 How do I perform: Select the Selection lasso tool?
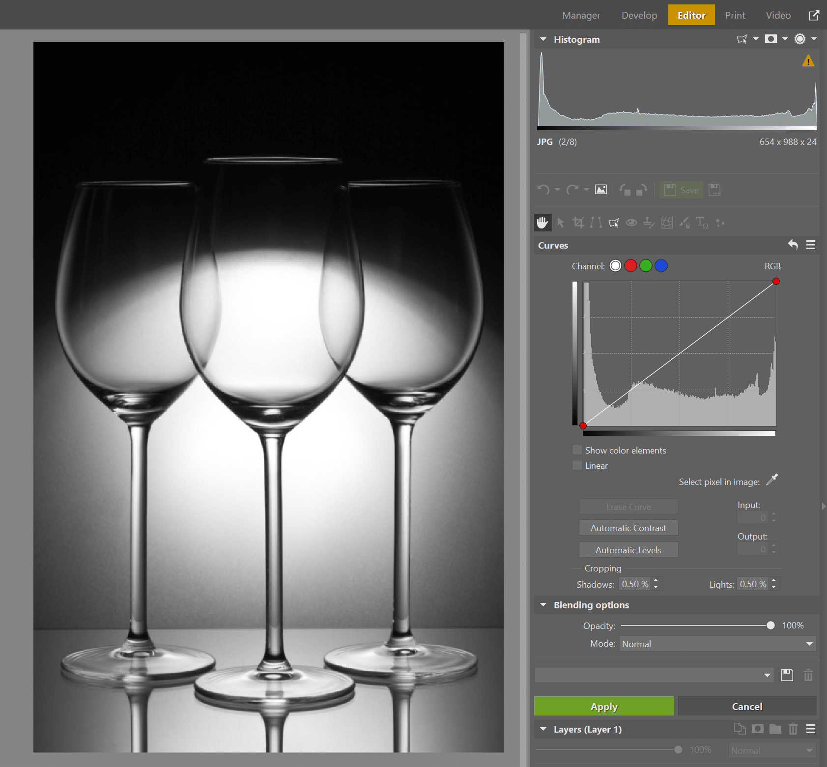coord(613,222)
